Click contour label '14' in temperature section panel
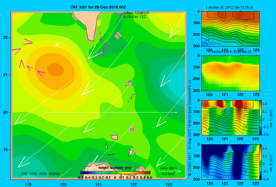Screen dimensions: 276x187 pos(207,40)
